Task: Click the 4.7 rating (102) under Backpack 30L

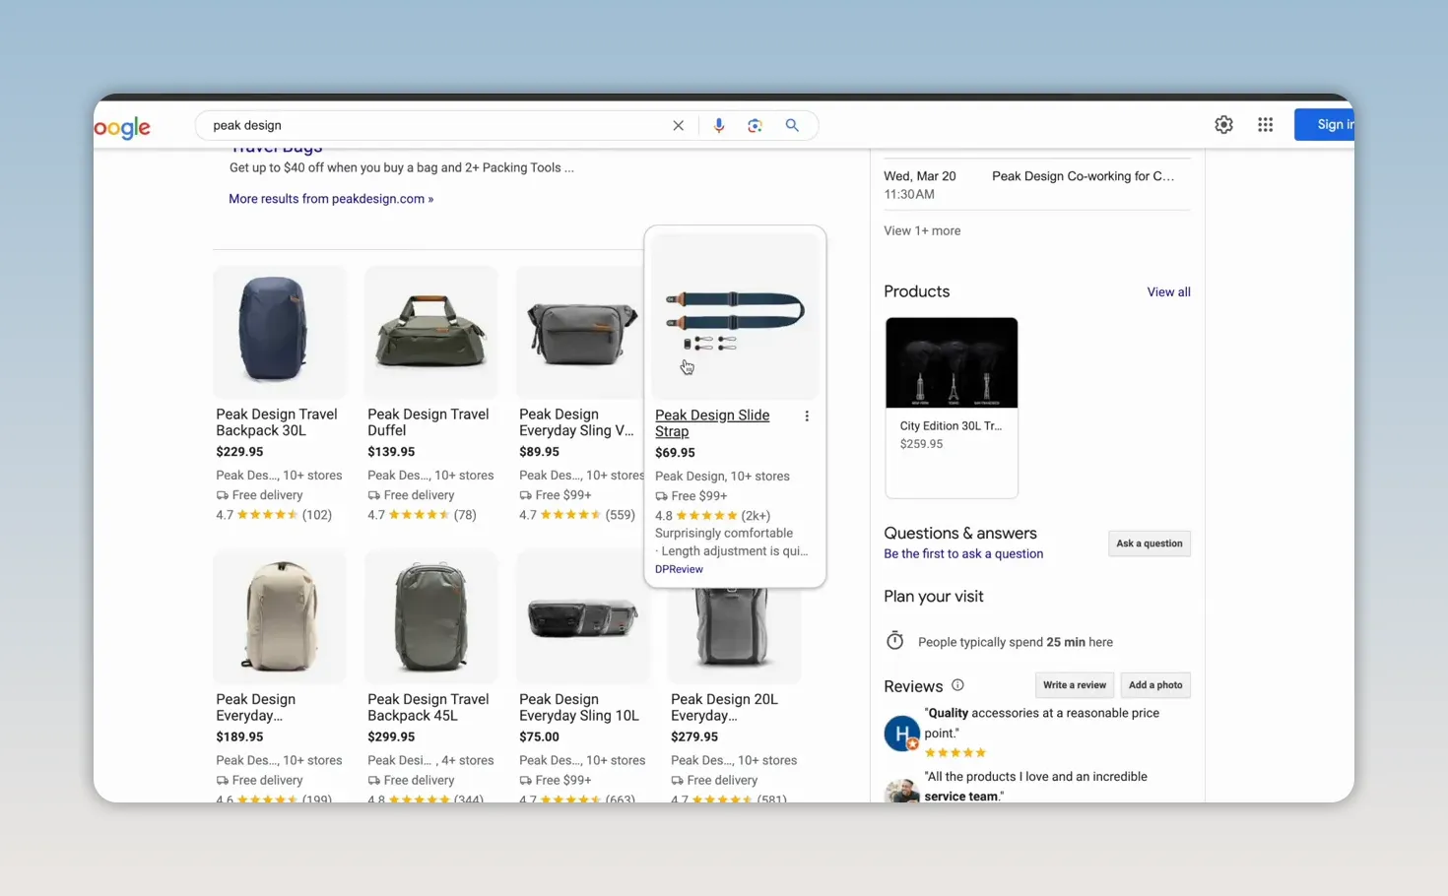Action: coord(274,515)
